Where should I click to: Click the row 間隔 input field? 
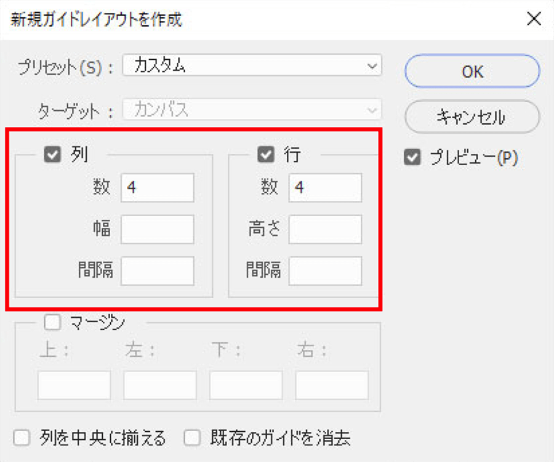(325, 271)
